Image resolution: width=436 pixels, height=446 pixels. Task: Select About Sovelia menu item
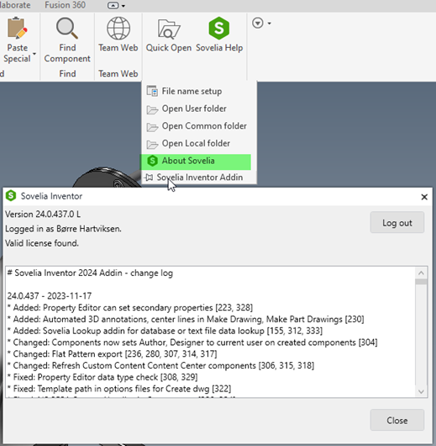point(196,162)
